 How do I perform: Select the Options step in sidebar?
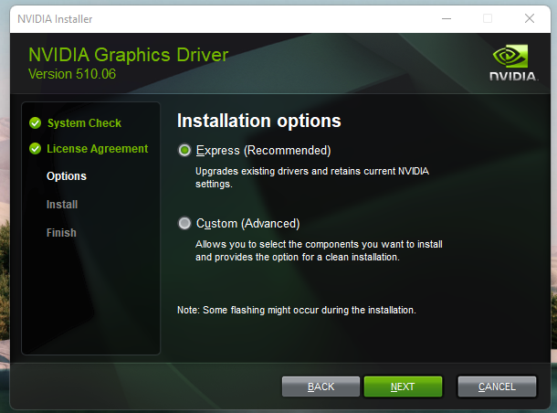pyautogui.click(x=67, y=176)
